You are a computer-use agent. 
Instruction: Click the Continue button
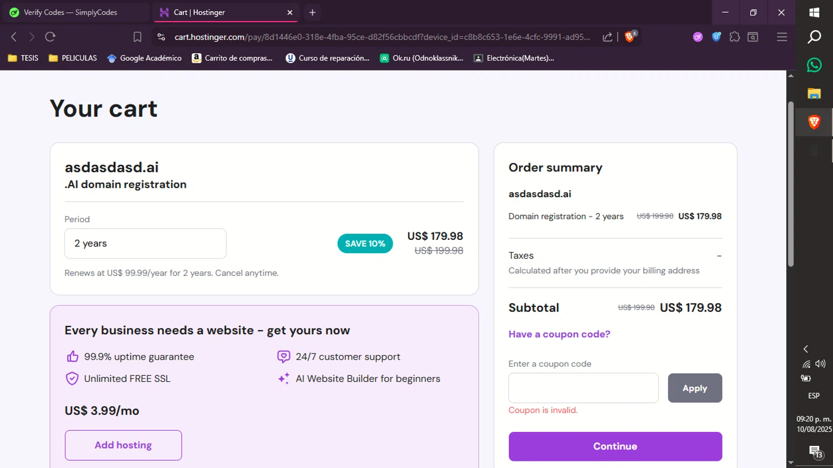click(x=615, y=446)
